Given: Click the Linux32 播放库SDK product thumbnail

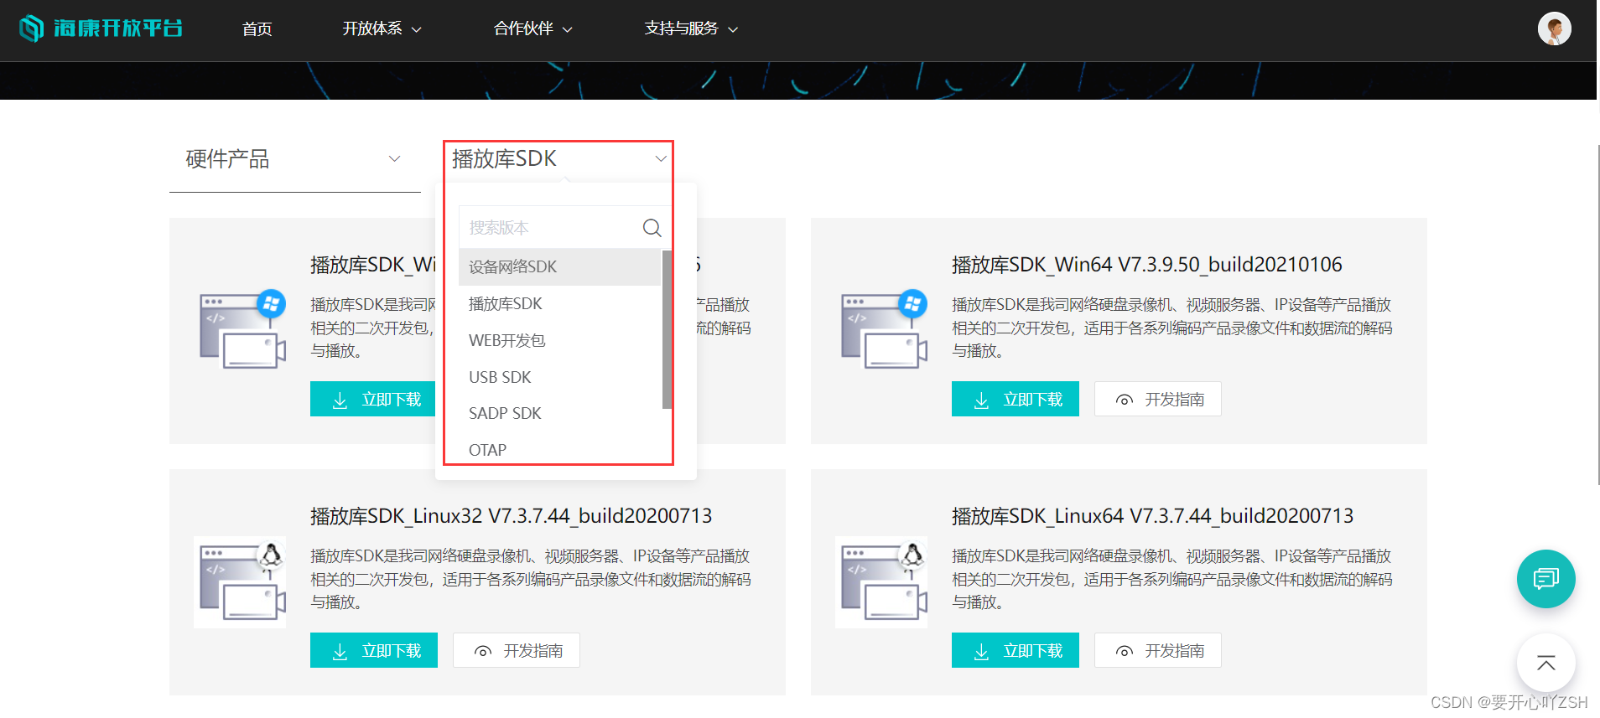Looking at the screenshot, I should (240, 582).
